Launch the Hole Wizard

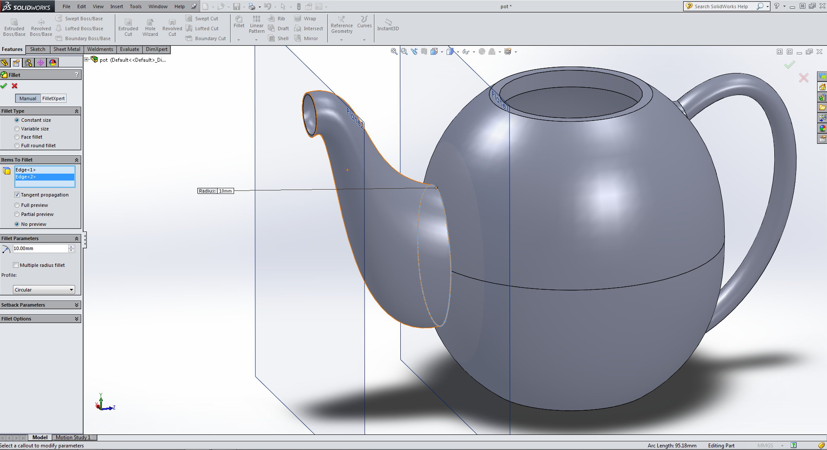click(150, 27)
